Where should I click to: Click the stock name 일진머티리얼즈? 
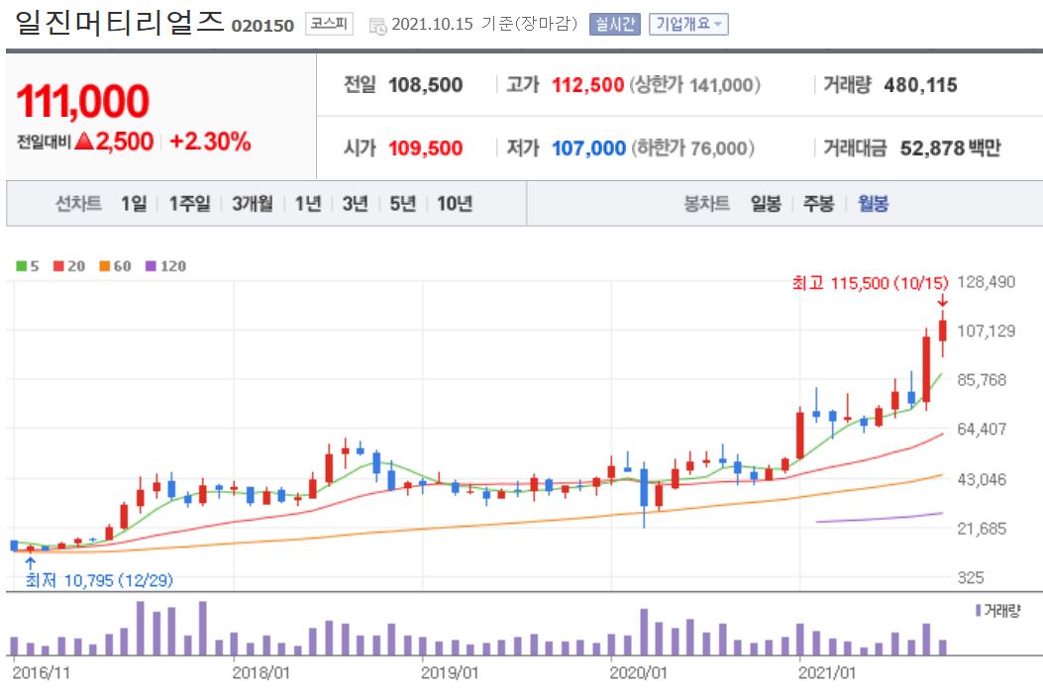point(119,22)
